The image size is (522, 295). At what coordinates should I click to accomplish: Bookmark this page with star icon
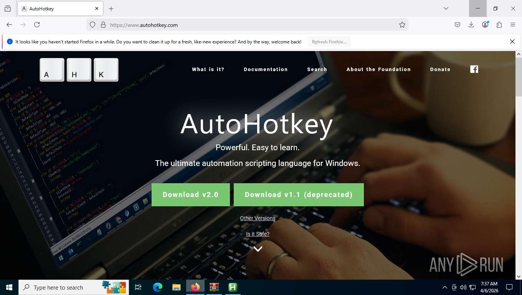tap(402, 25)
